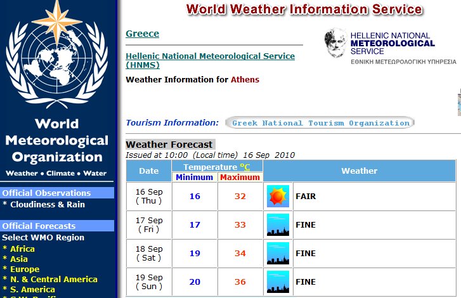Click minimum temperature 16
The height and width of the screenshot is (298, 461).
pos(195,196)
